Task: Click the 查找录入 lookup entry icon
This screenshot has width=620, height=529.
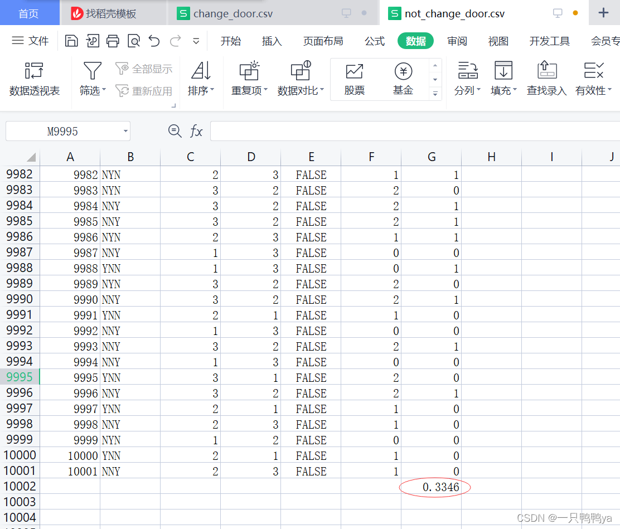Action: [547, 70]
